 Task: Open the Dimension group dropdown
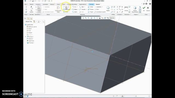127,14
